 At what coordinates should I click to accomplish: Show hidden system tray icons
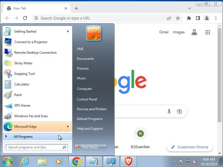click(175, 162)
